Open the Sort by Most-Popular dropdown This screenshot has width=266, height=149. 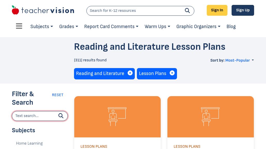pyautogui.click(x=240, y=60)
